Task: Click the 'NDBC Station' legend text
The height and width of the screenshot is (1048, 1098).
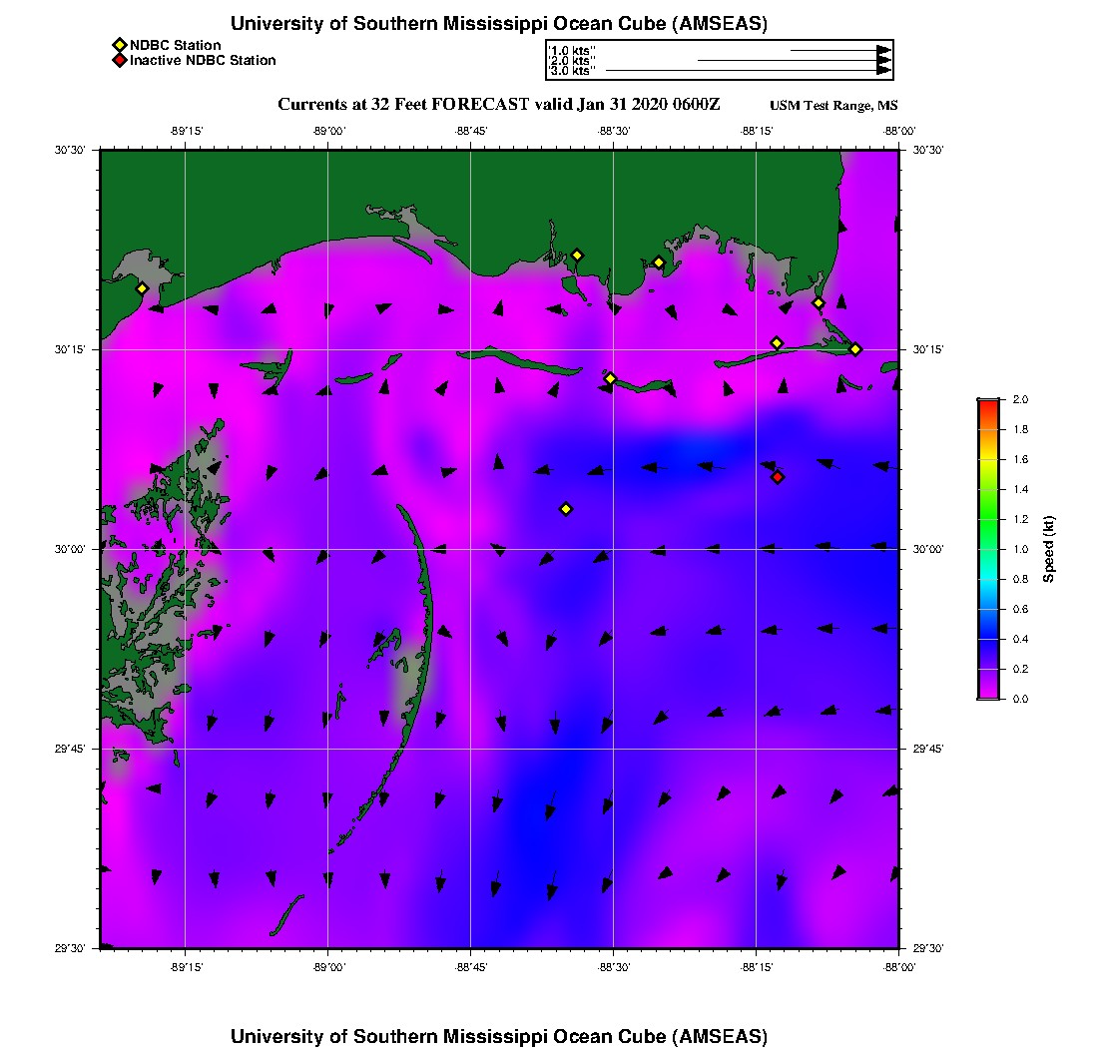Action: [x=176, y=45]
